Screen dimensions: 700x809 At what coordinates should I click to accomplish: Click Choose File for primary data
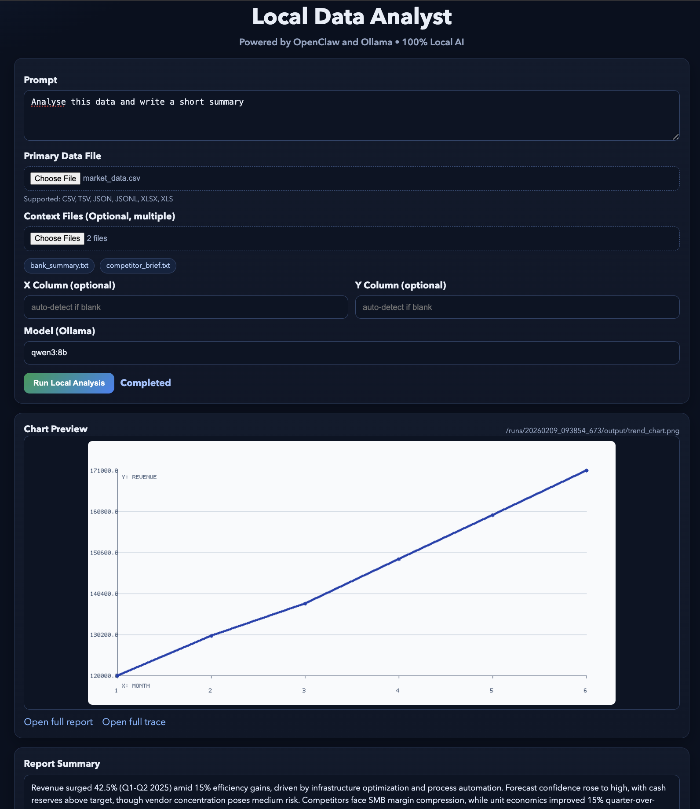pos(55,178)
